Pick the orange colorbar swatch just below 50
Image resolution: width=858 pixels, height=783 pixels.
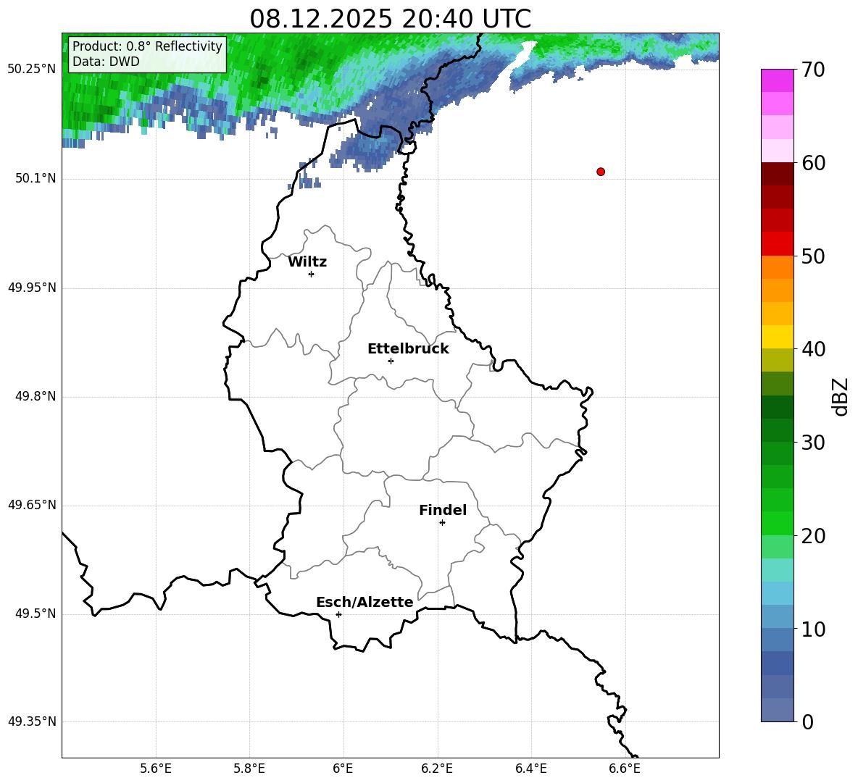coord(777,267)
